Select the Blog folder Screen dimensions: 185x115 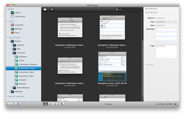pyautogui.click(x=18, y=49)
